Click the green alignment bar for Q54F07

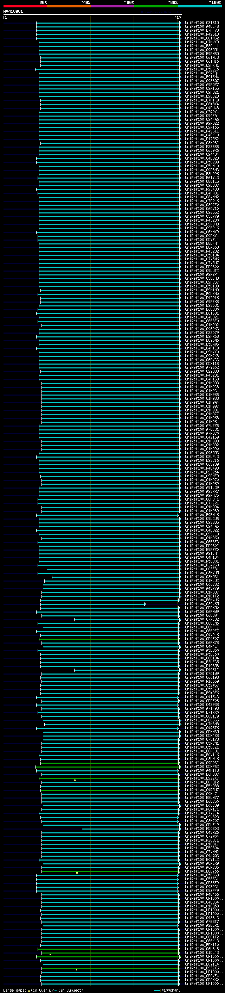click(x=109, y=639)
